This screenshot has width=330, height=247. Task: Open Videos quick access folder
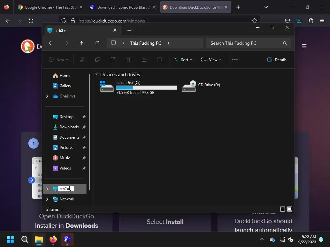[x=65, y=168]
